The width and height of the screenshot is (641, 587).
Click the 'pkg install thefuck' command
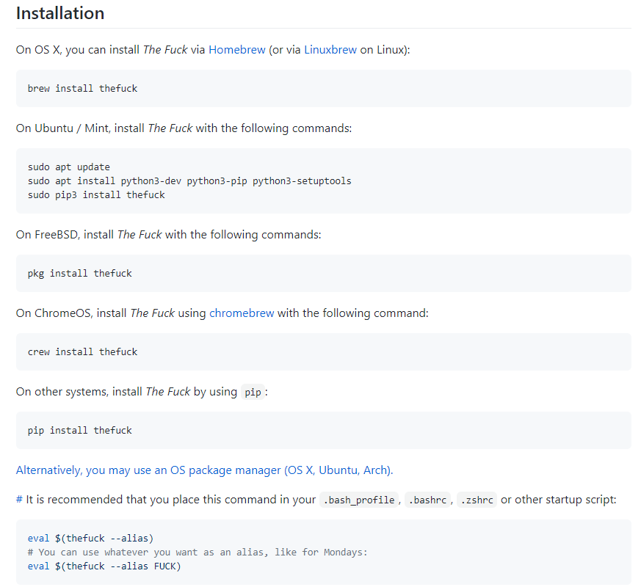click(x=80, y=273)
